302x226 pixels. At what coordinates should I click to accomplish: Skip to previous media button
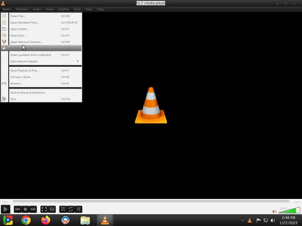coord(17,209)
